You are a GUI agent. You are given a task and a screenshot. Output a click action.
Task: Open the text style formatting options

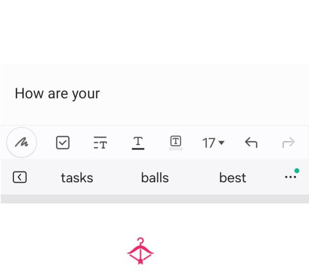pyautogui.click(x=100, y=143)
